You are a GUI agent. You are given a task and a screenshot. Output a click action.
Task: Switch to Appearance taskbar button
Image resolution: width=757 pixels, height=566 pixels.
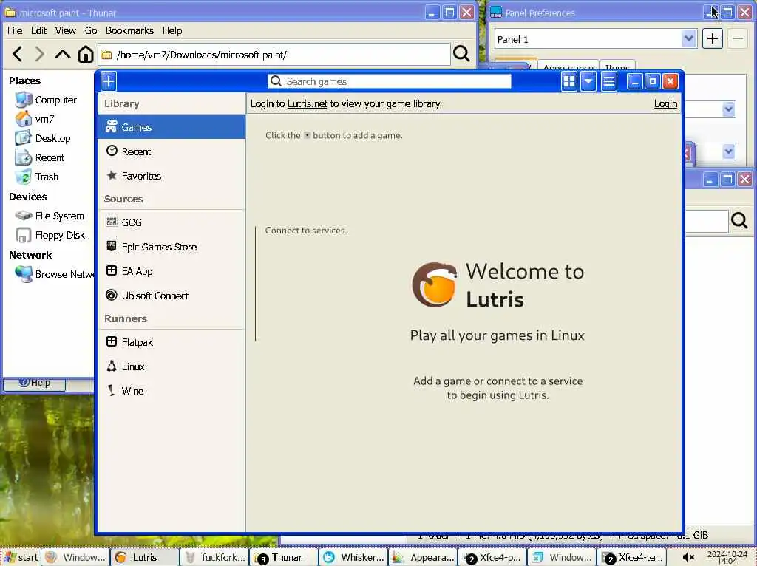[423, 557]
